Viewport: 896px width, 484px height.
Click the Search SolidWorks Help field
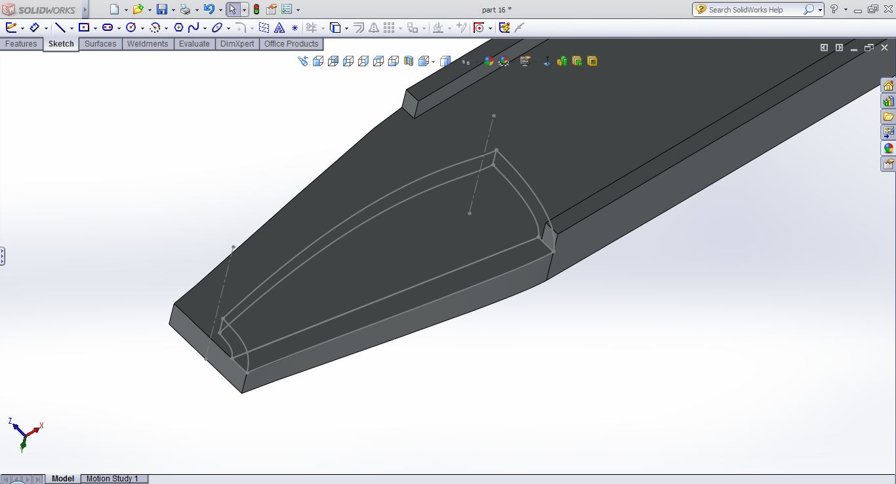tap(754, 10)
